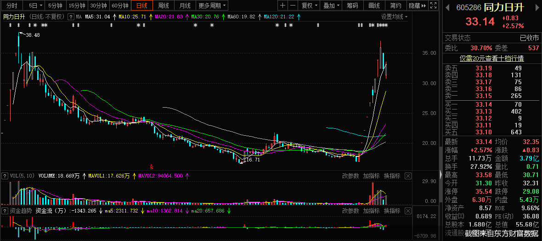Switch to 简约 simple mode

tap(396, 6)
